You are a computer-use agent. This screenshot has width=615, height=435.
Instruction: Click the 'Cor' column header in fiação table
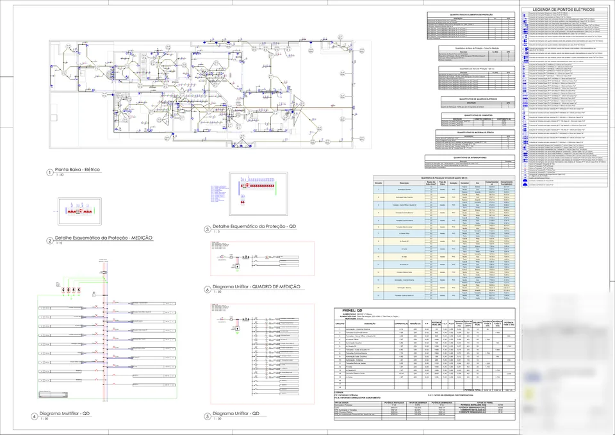point(477,183)
